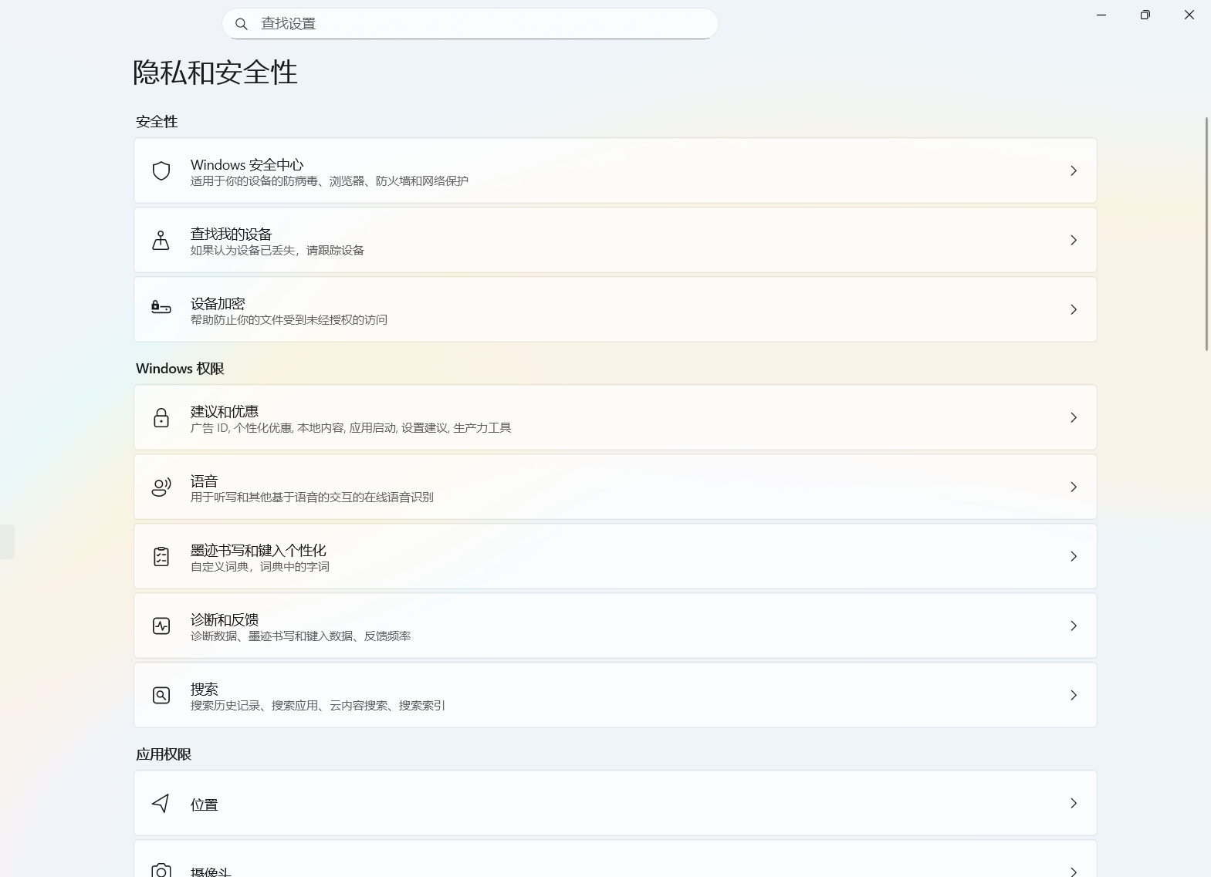The height and width of the screenshot is (877, 1211).
Task: Click description 适用于你的设备的防病毒、浏览器、防火墙和网络保护
Action: pos(330,181)
